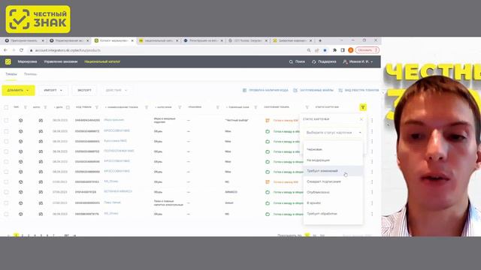
Task: Open the browser extensions puzzle icon
Action: coord(334,50)
